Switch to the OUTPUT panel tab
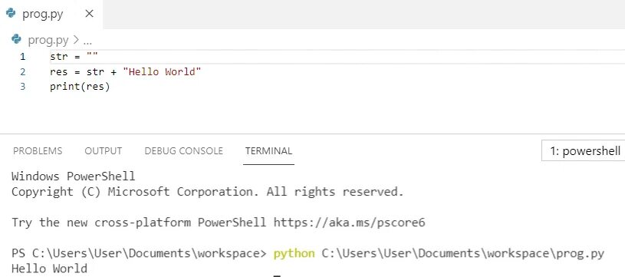Image resolution: width=625 pixels, height=277 pixels. [104, 151]
